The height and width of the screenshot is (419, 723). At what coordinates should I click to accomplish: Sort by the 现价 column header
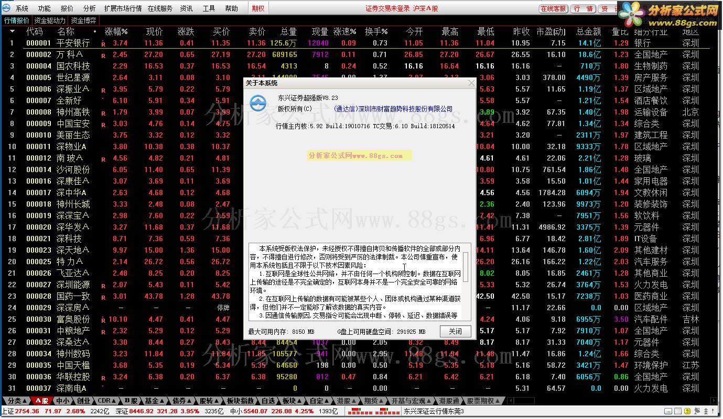154,31
